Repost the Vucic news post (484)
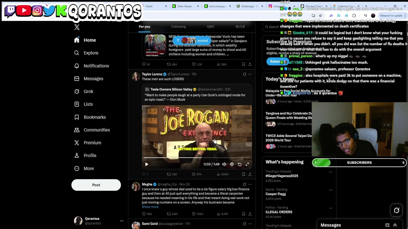The height and width of the screenshot is (229, 408). [x=172, y=64]
